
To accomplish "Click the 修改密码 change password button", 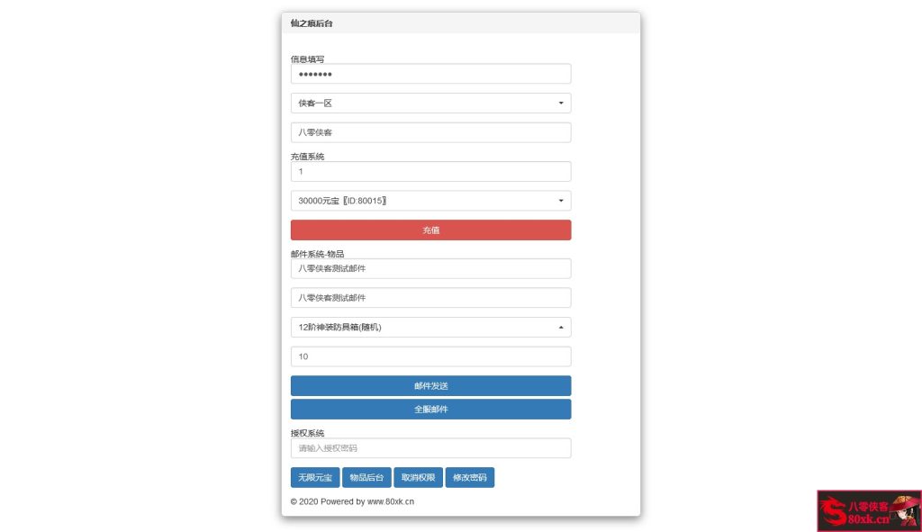I will coord(469,477).
